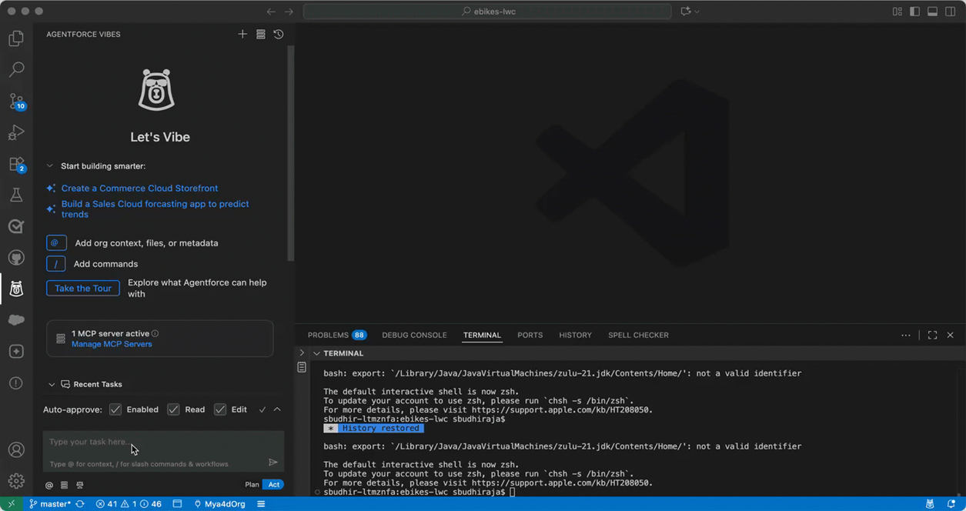Open the Testing flask icon
This screenshot has height=511, width=966.
(16, 195)
